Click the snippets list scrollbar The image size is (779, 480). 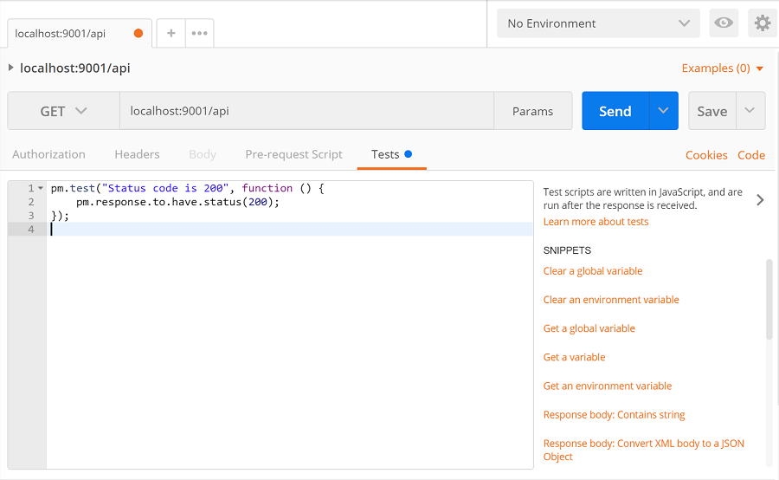coord(769,300)
